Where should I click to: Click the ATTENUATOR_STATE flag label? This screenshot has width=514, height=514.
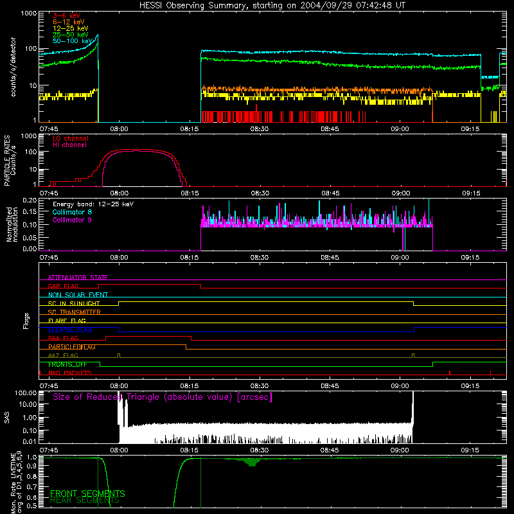pos(78,278)
